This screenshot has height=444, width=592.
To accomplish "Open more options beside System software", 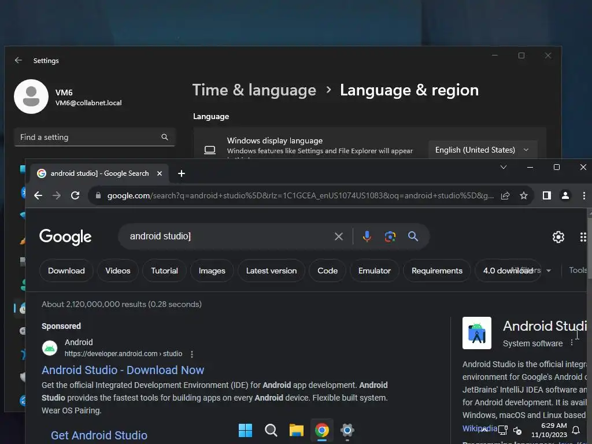I will tap(572, 342).
